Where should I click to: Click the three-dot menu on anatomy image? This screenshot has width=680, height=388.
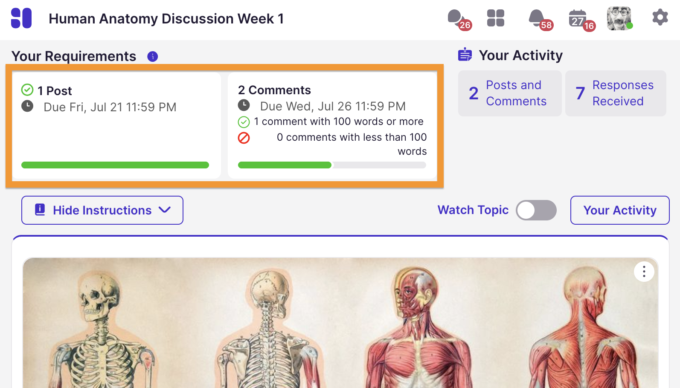(x=644, y=271)
